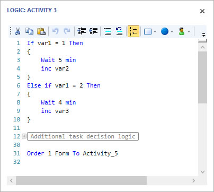Screen dimensions: 214x192
Task: Open toolbar overflow options arrow
Action: click(203, 35)
